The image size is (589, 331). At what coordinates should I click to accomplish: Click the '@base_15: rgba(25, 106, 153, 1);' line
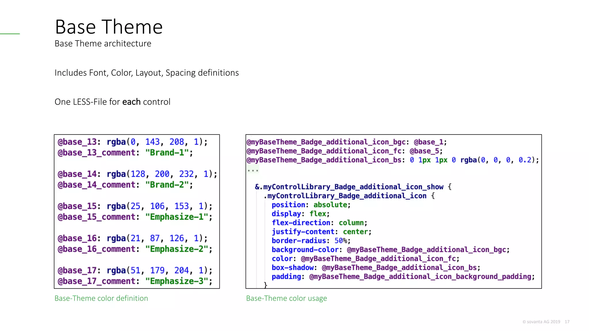point(135,206)
